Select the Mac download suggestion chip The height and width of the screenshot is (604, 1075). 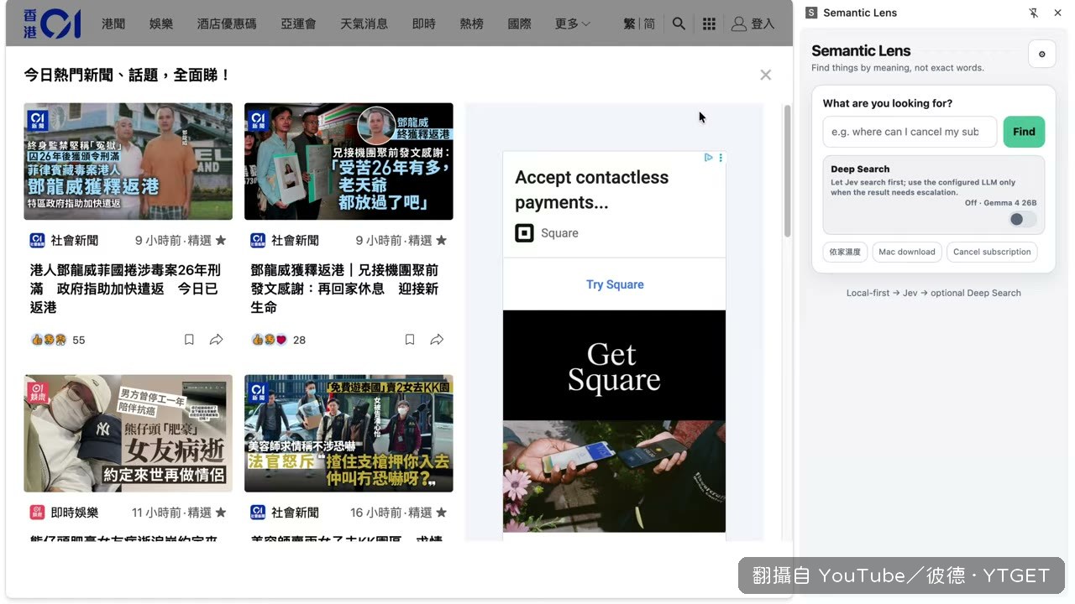tap(906, 252)
